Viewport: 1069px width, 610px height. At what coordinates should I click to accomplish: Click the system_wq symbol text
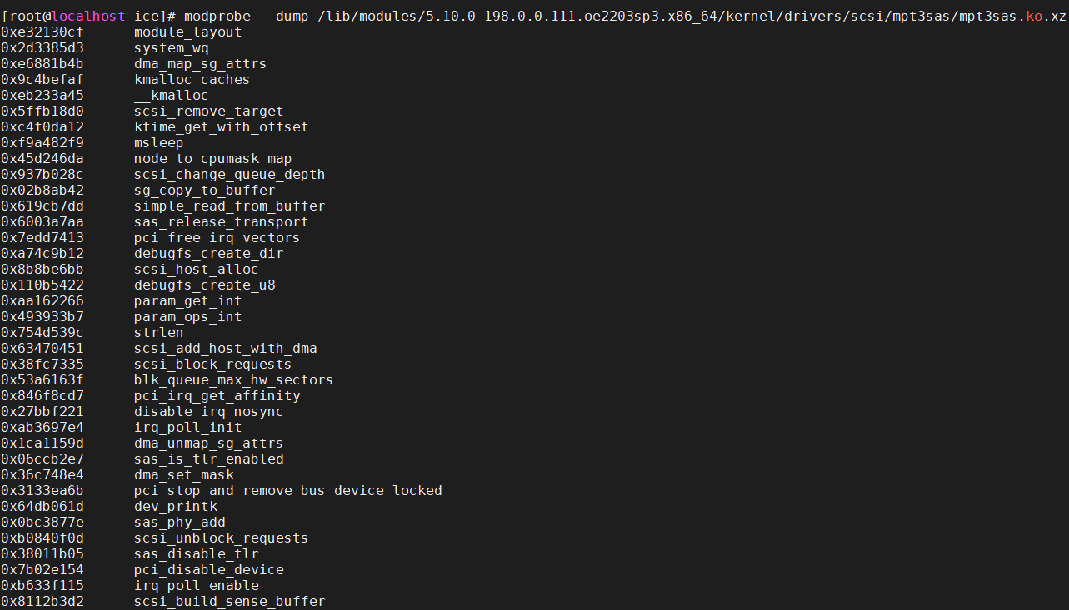171,48
